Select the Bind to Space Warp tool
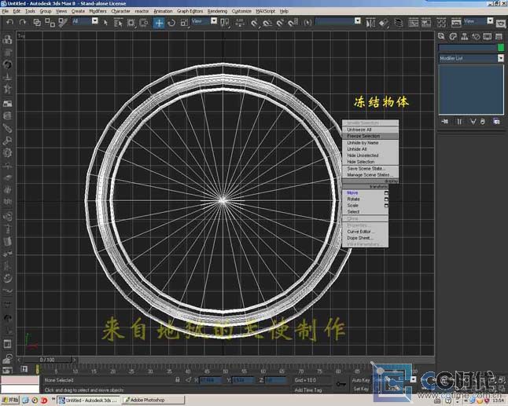This screenshot has height=406, width=508. point(63,22)
